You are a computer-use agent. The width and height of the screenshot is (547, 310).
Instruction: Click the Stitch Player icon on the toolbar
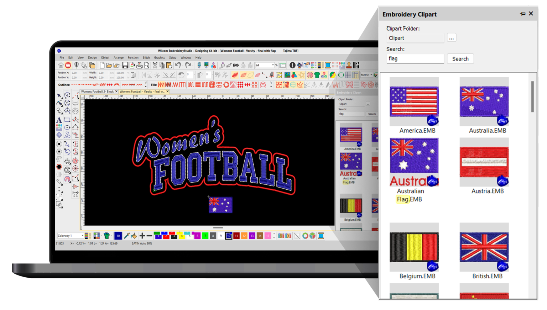coord(235,65)
